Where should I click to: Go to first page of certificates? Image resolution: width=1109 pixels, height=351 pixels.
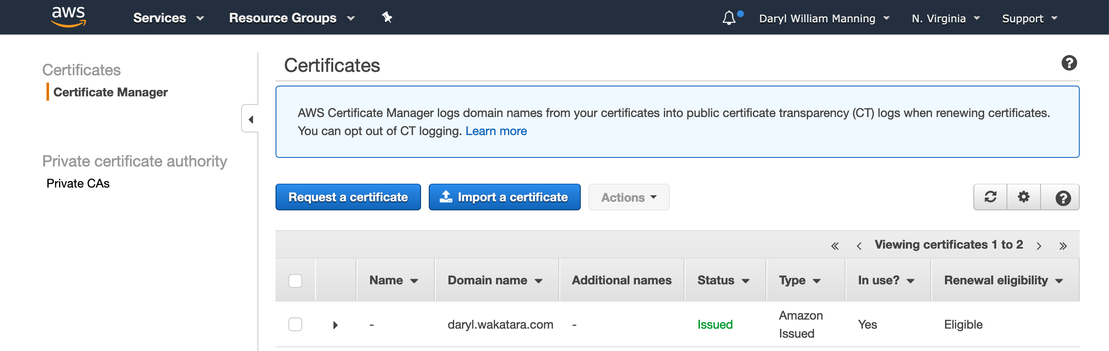[x=835, y=246]
